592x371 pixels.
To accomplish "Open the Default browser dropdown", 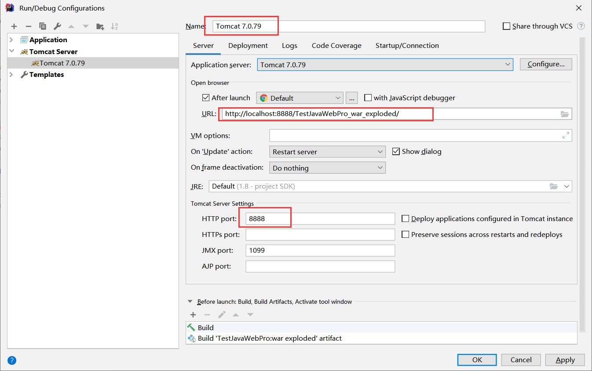I will (300, 98).
